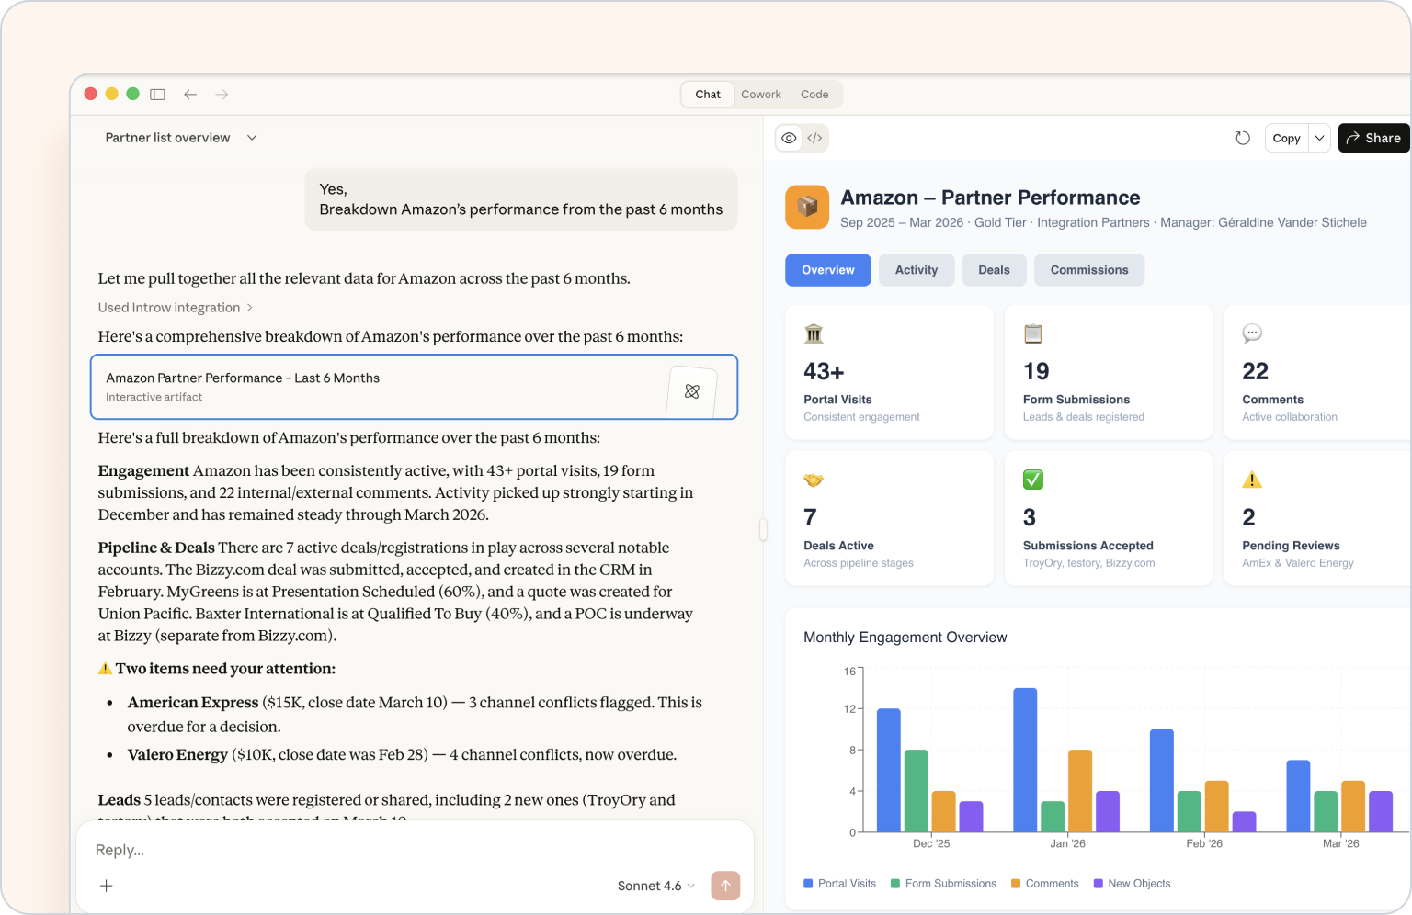Click the refresh icon above the artifact

point(1243,137)
